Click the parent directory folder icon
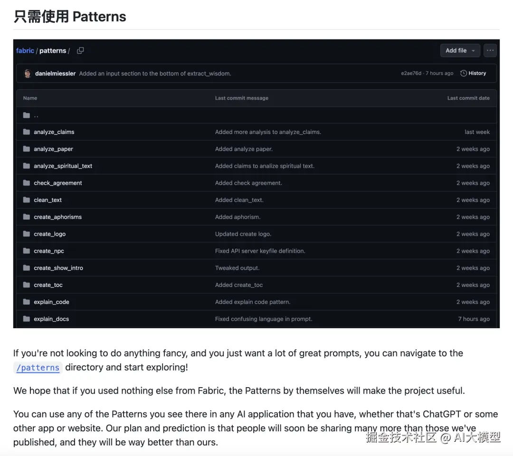Image resolution: width=513 pixels, height=456 pixels. (27, 115)
